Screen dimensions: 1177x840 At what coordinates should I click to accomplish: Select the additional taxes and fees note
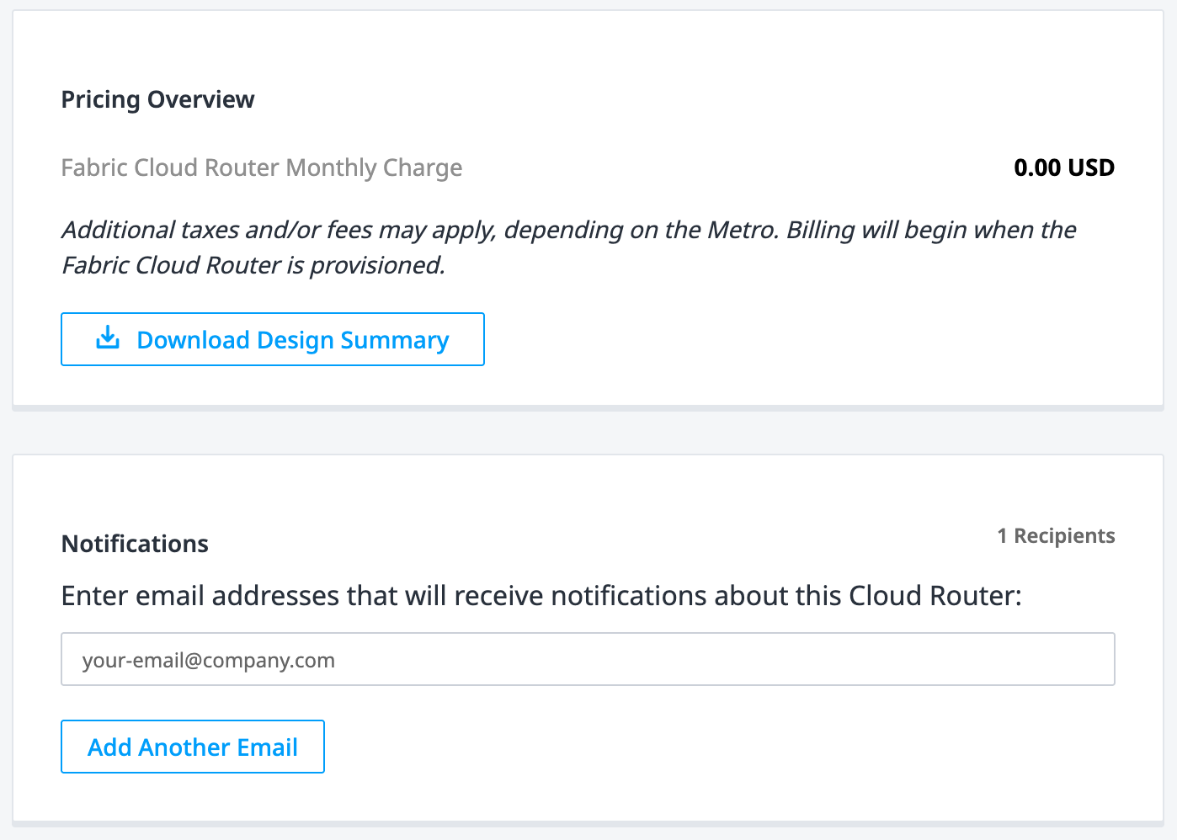coord(569,247)
